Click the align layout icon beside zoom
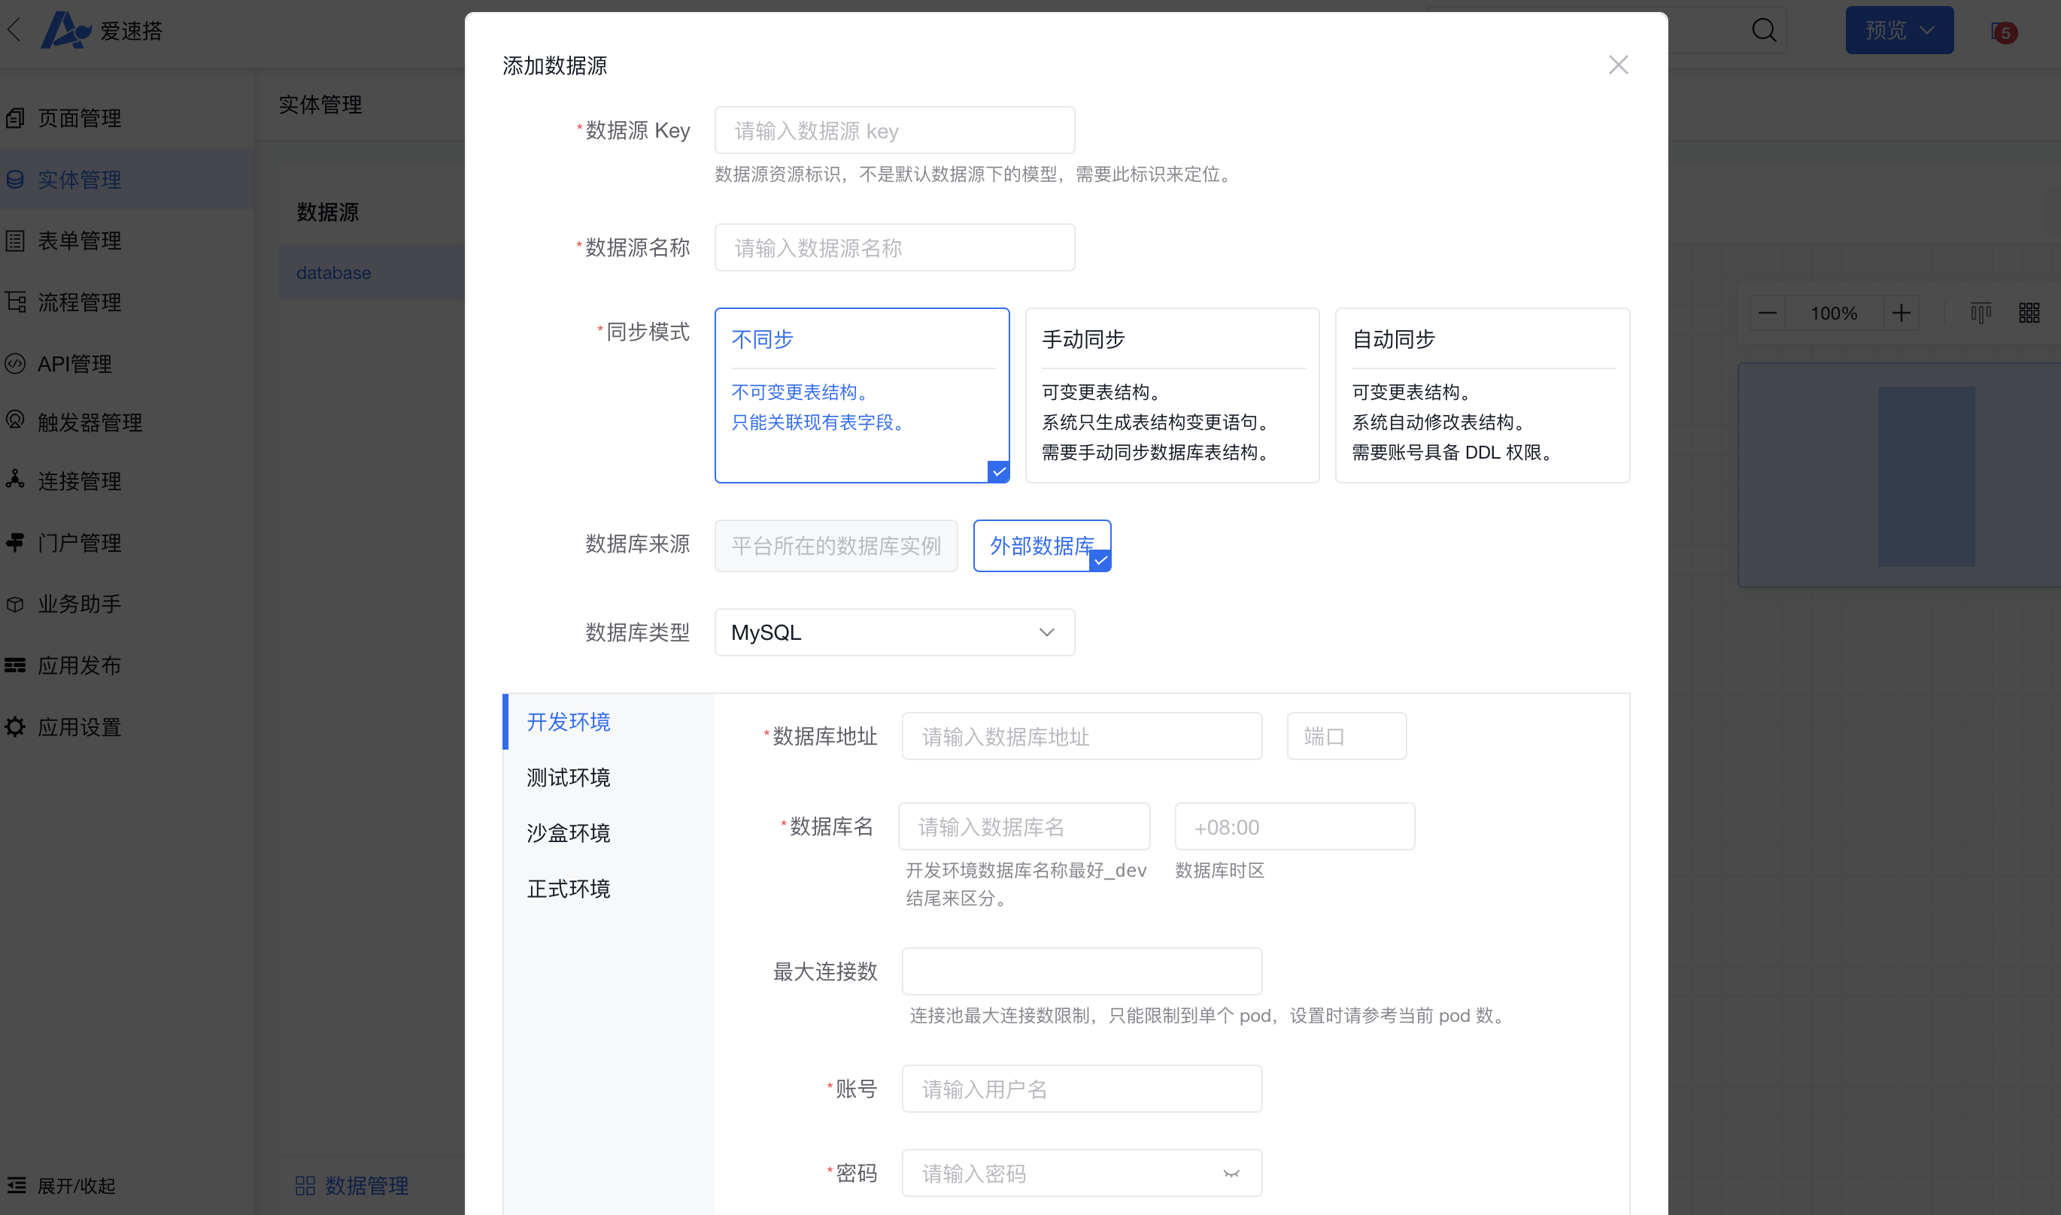Image resolution: width=2061 pixels, height=1215 pixels. (1981, 313)
